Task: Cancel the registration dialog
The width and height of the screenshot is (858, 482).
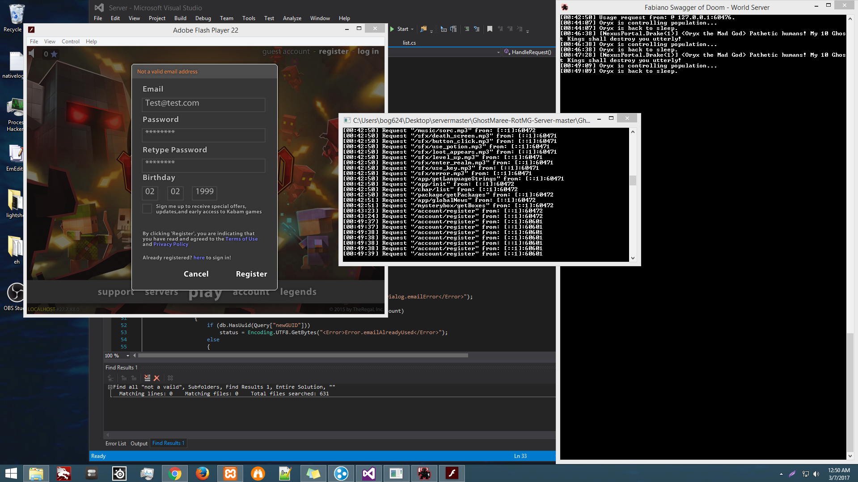Action: click(x=196, y=274)
